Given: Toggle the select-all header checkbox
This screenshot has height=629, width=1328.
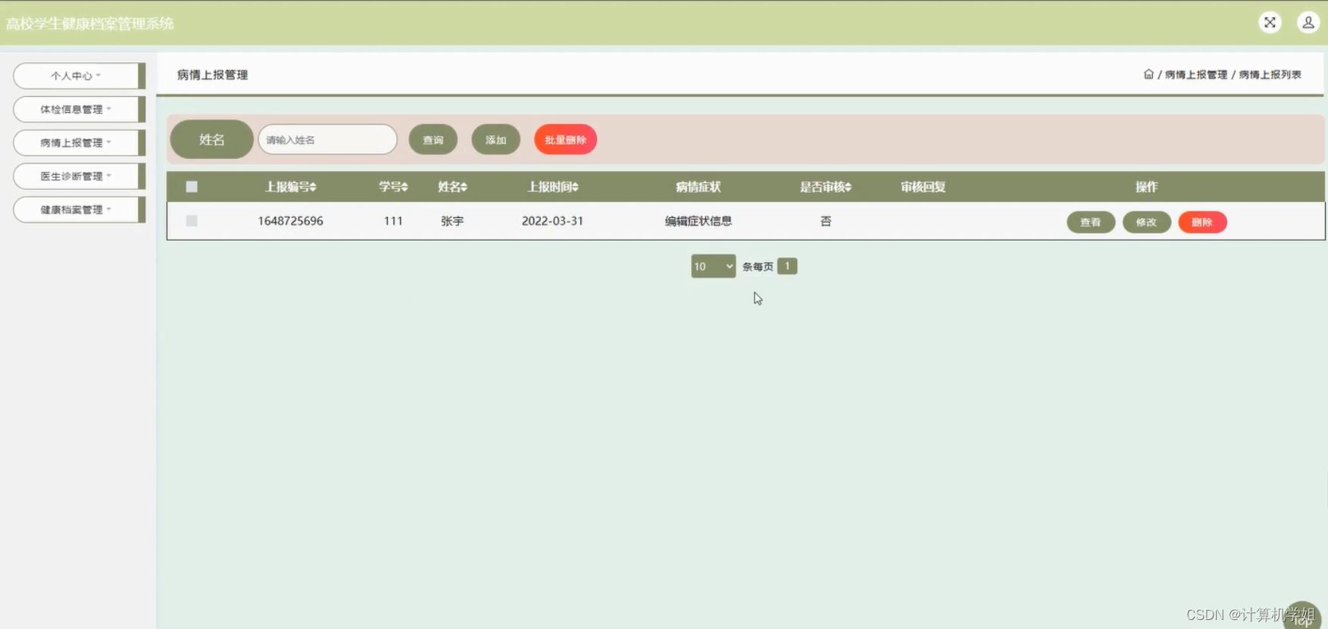Looking at the screenshot, I should pyautogui.click(x=192, y=187).
